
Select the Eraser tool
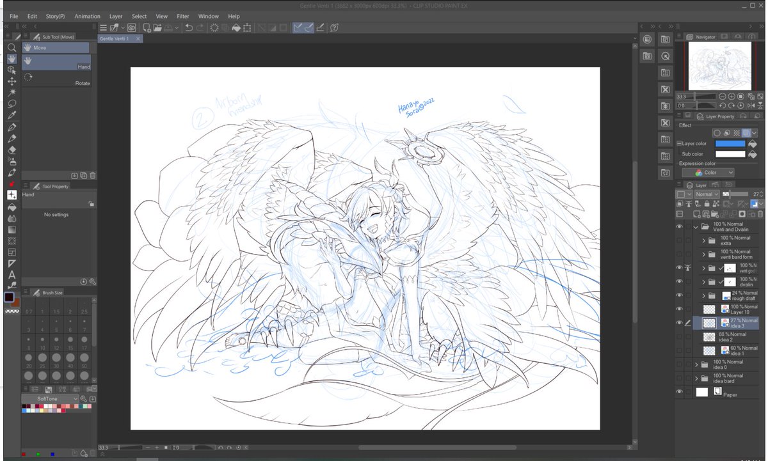click(x=12, y=150)
